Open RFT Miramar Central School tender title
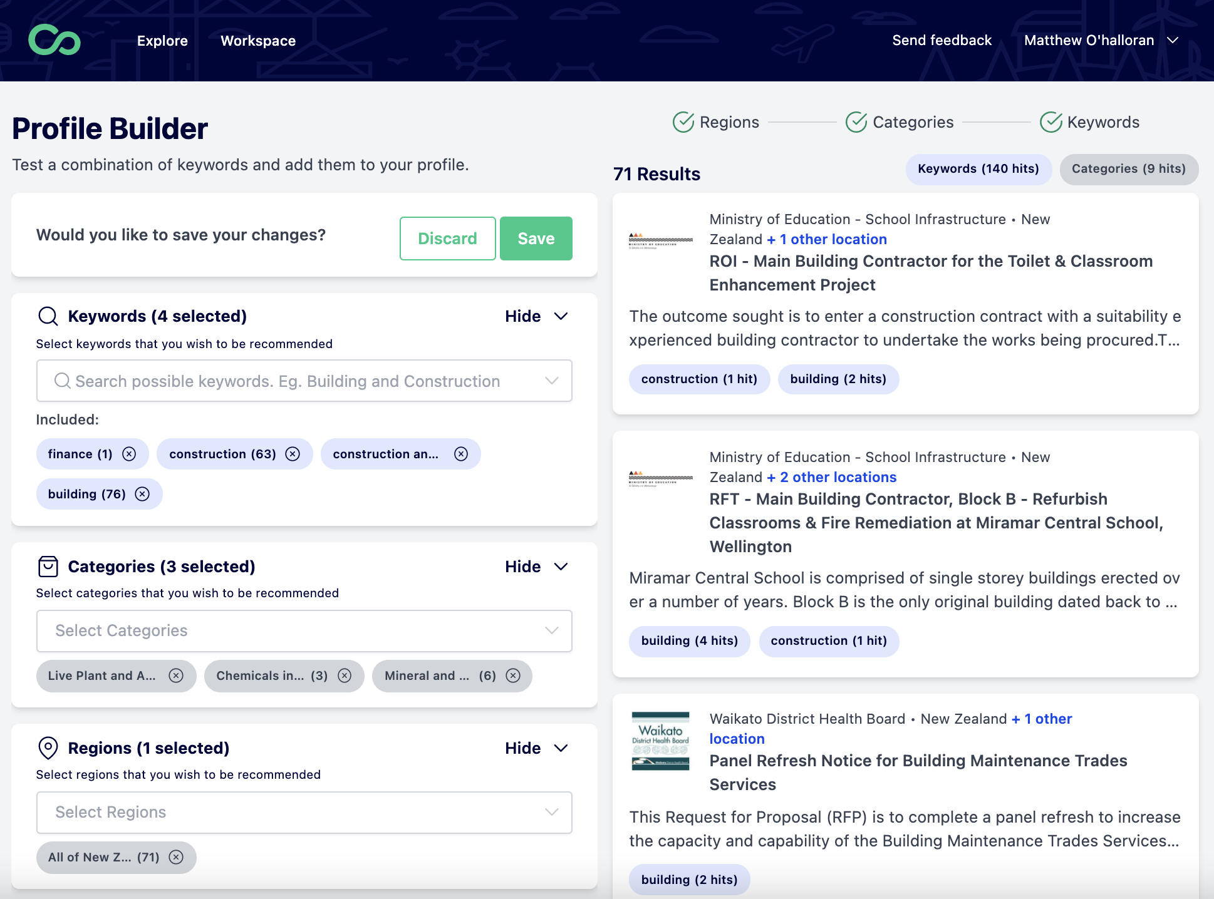The image size is (1214, 899). point(936,523)
